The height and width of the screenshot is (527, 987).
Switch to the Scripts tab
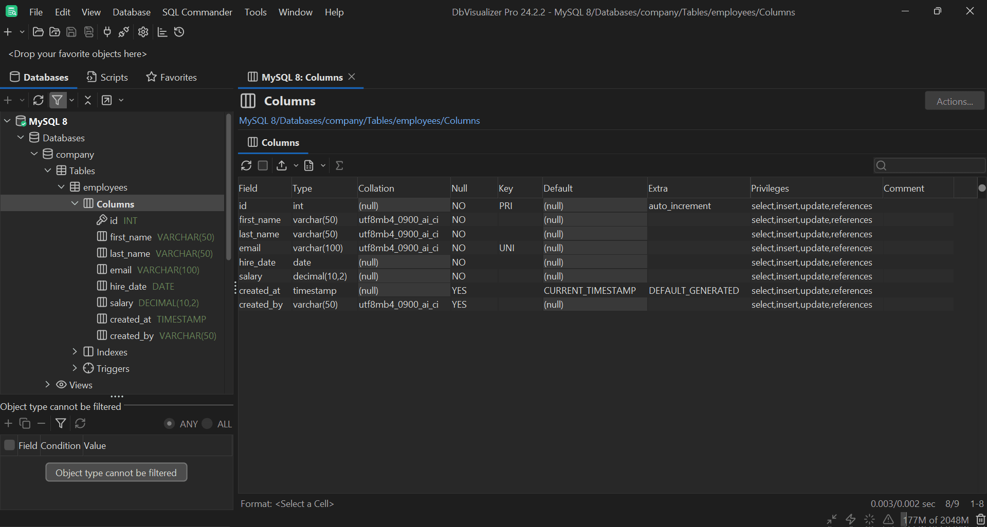(107, 77)
